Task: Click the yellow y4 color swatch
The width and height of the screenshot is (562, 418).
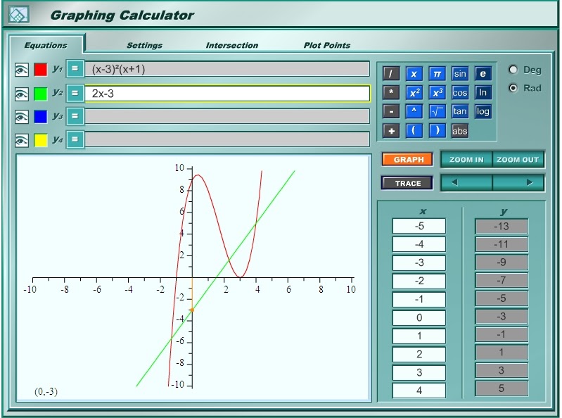Action: [x=41, y=140]
